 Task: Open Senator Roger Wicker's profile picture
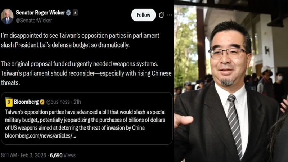tap(7, 17)
